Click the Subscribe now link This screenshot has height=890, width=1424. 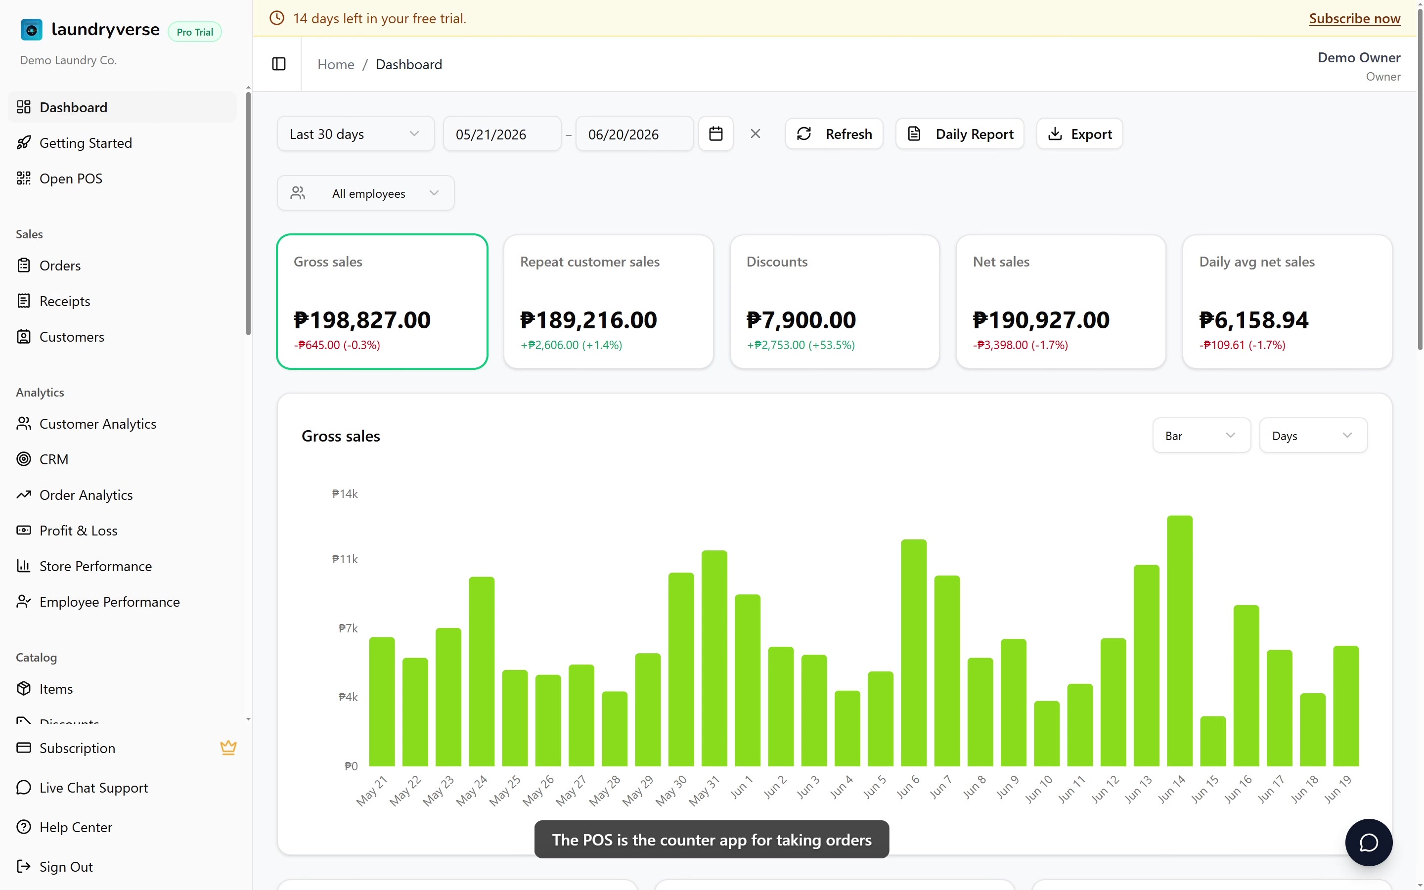(1354, 18)
